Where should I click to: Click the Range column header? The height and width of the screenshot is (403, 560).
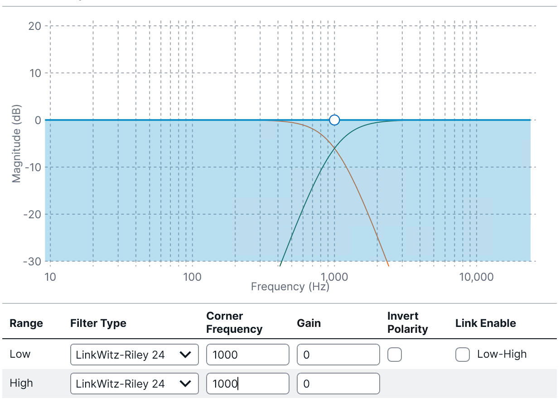pyautogui.click(x=26, y=323)
